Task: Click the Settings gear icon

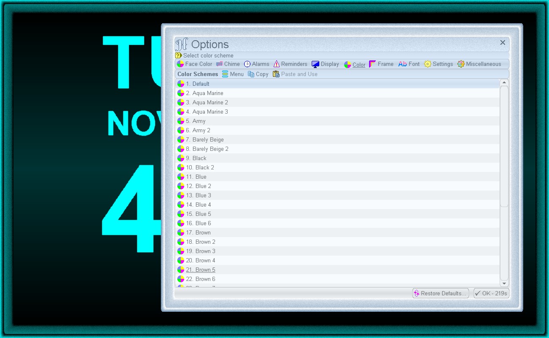Action: 428,64
